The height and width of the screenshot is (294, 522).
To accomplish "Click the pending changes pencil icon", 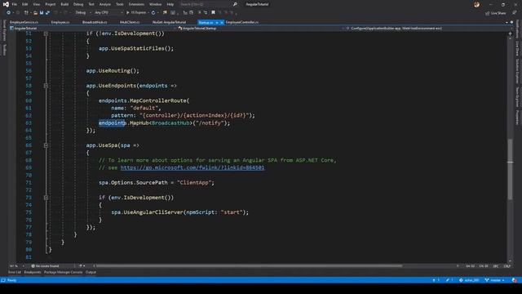I will (448, 280).
